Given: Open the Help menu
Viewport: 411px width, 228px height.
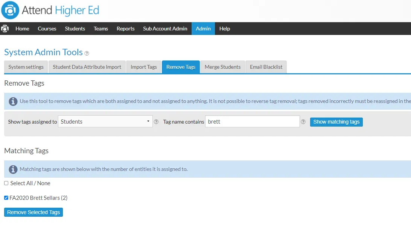Looking at the screenshot, I should tap(225, 29).
